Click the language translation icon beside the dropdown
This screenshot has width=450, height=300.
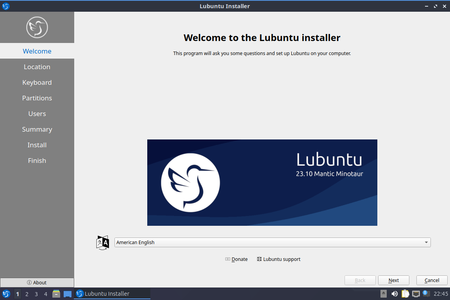coord(102,242)
